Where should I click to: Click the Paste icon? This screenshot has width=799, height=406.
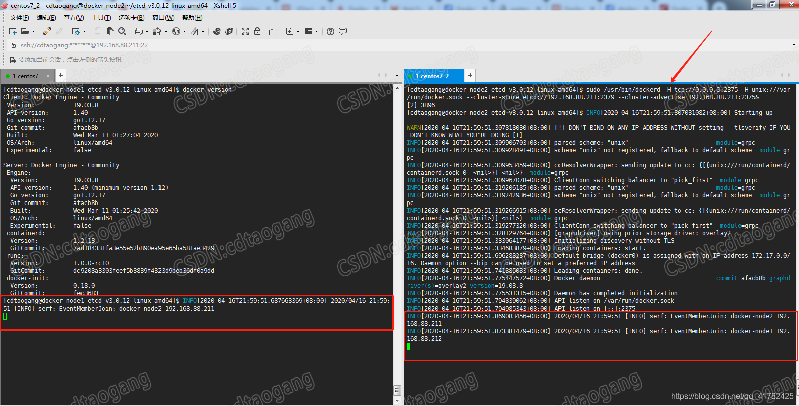tap(110, 31)
